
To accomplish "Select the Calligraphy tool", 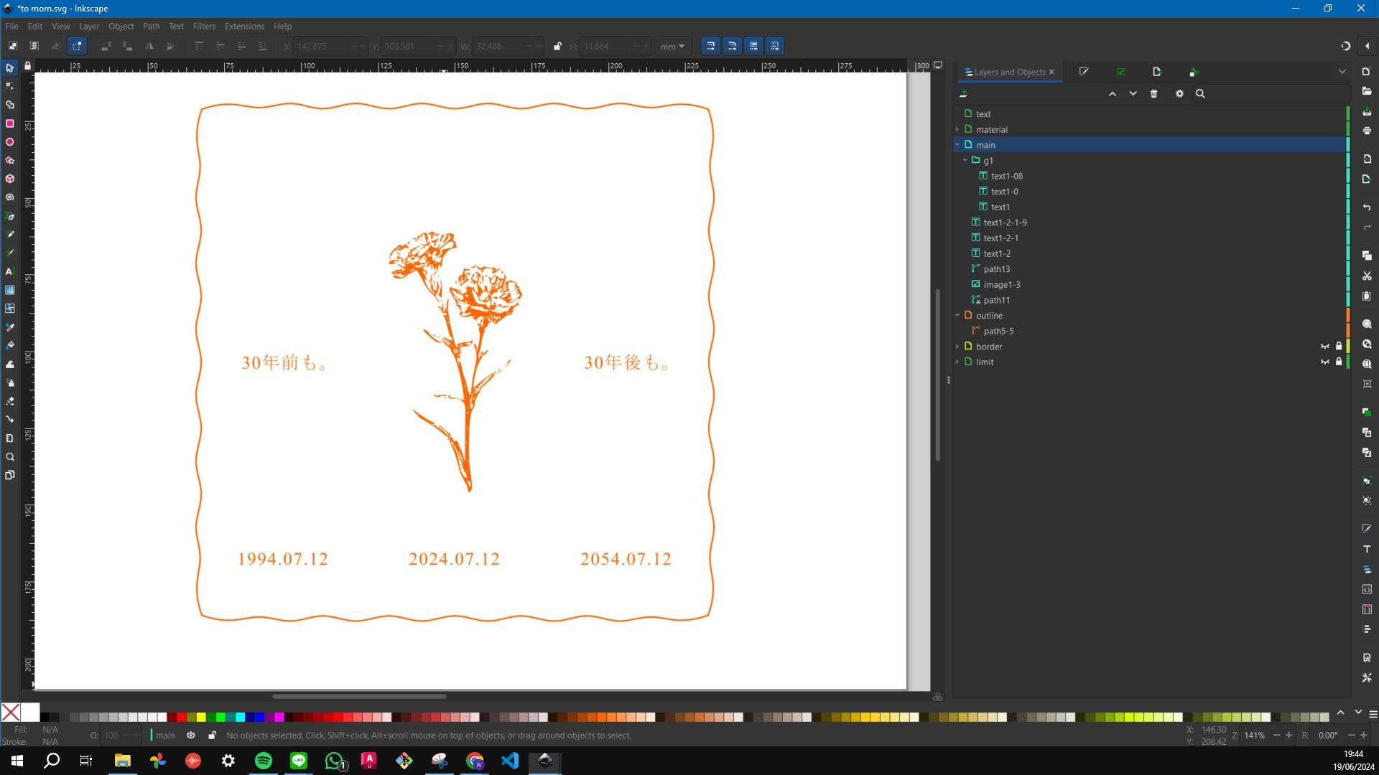I will (10, 253).
